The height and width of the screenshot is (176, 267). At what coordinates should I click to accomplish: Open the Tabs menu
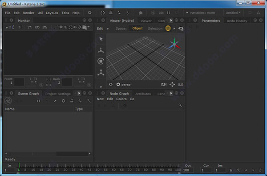tap(65, 13)
